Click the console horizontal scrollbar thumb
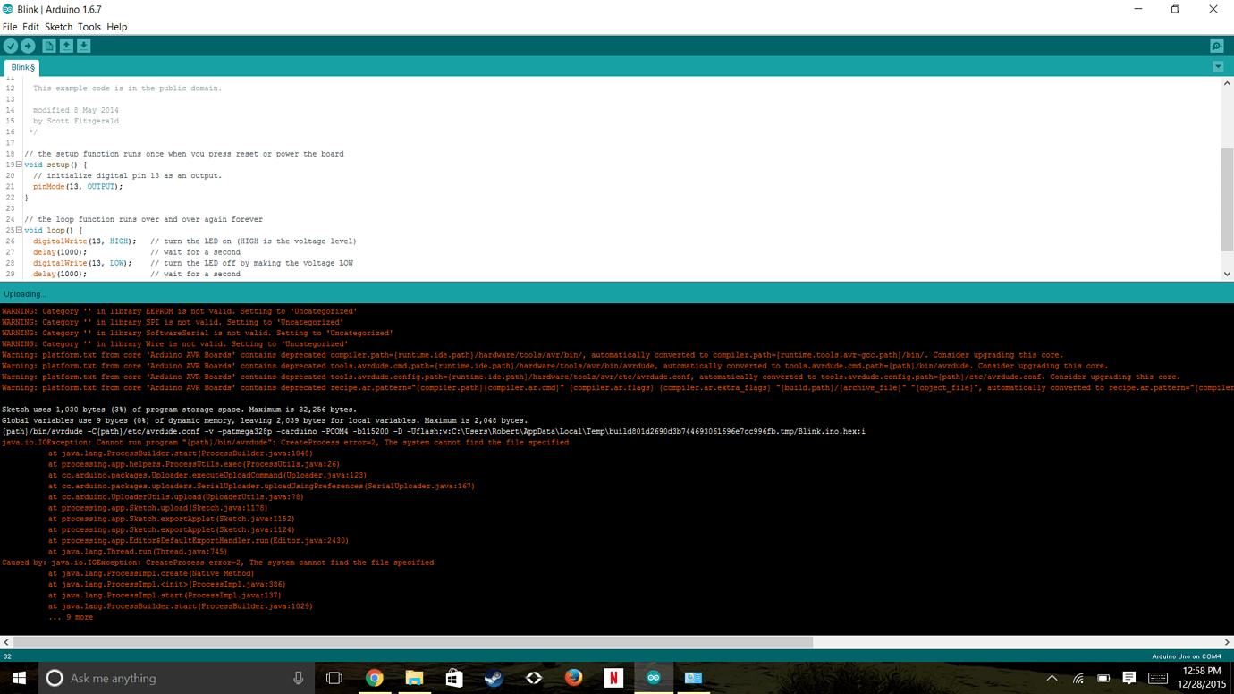 [413, 642]
